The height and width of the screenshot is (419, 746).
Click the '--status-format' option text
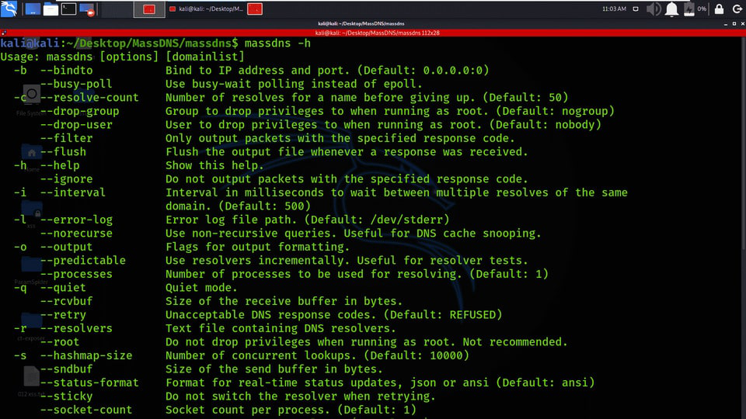click(x=89, y=383)
